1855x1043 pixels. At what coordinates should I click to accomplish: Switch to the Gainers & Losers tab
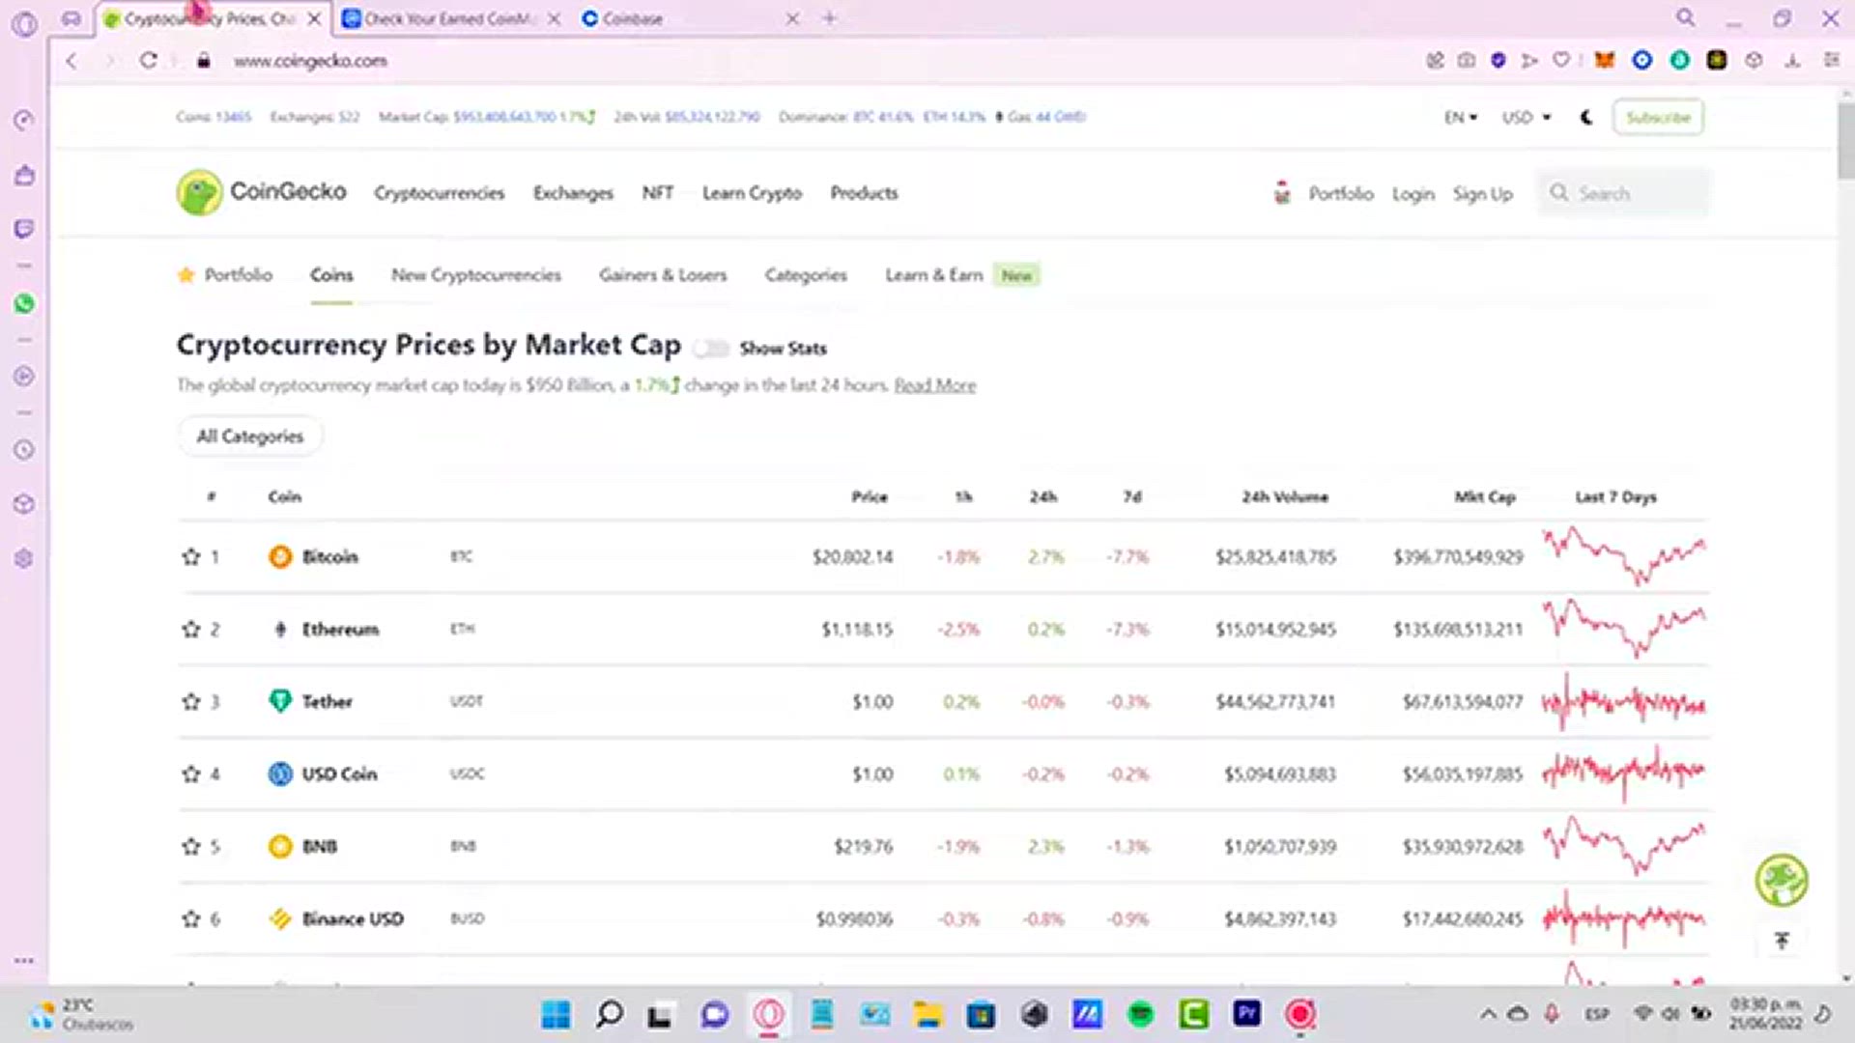663,275
